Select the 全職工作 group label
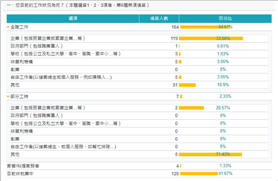 pyautogui.click(x=20, y=27)
